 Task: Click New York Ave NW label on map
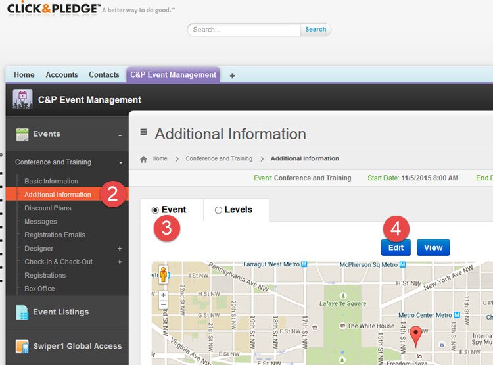pos(449,278)
